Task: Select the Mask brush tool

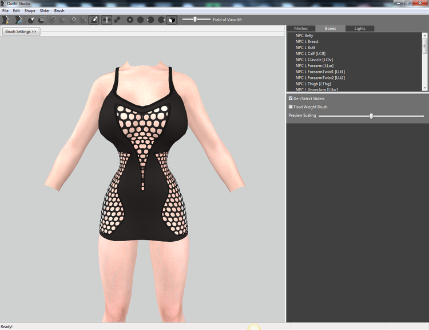Action: [42, 19]
